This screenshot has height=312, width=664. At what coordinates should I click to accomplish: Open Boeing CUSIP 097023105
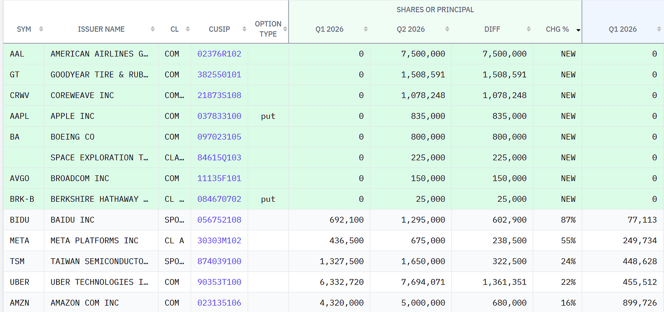pos(219,137)
